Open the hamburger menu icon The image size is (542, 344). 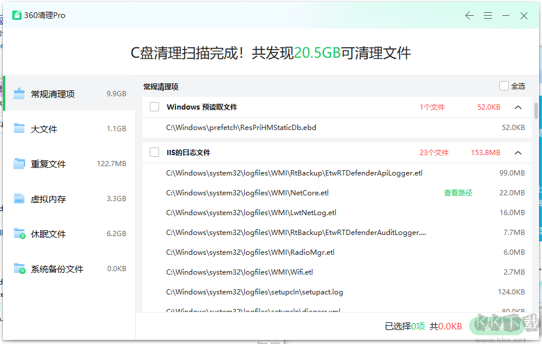(488, 16)
